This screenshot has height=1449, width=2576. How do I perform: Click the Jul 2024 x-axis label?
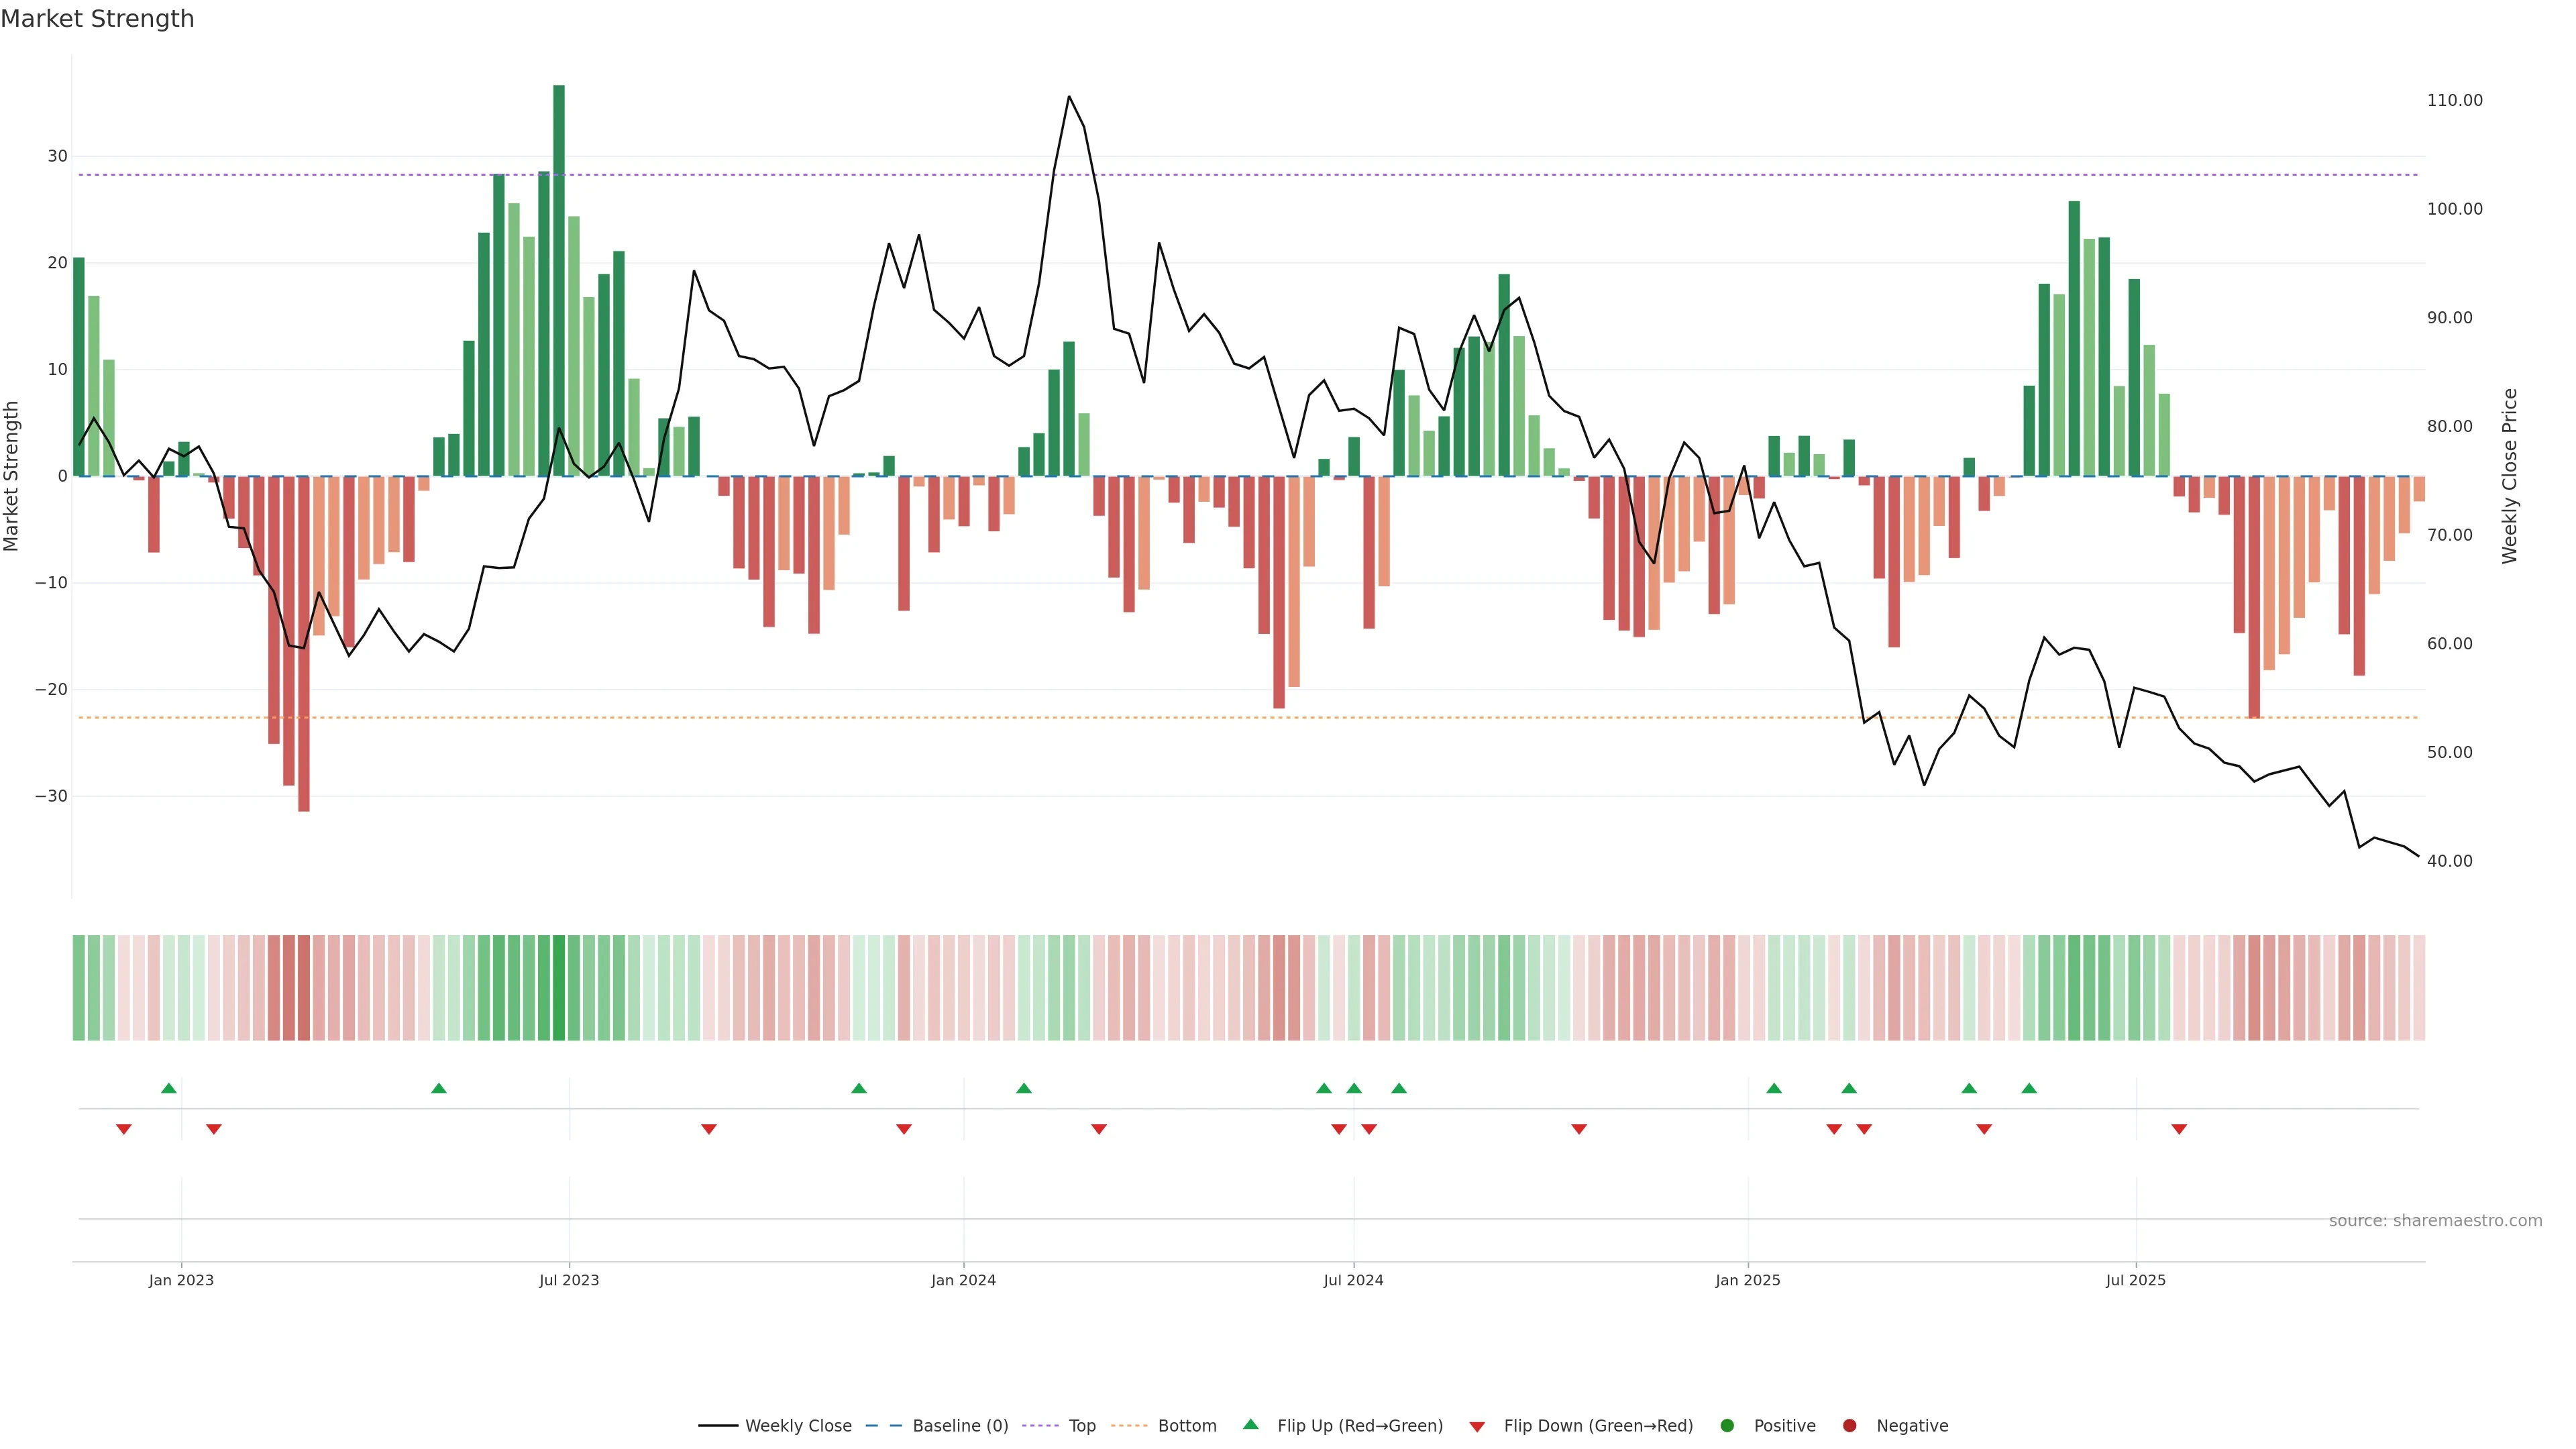coord(1353,1280)
